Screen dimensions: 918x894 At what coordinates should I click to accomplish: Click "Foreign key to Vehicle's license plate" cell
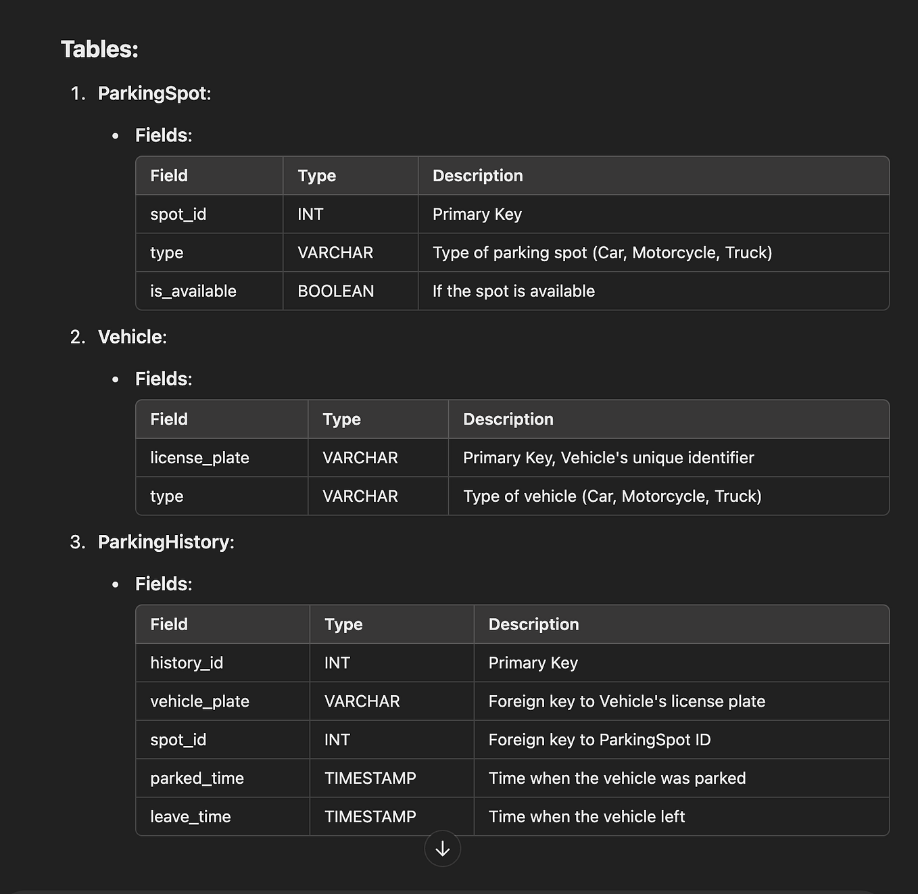pyautogui.click(x=627, y=701)
